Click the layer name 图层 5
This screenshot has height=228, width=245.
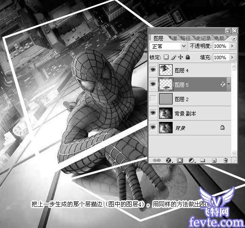pos(182,85)
